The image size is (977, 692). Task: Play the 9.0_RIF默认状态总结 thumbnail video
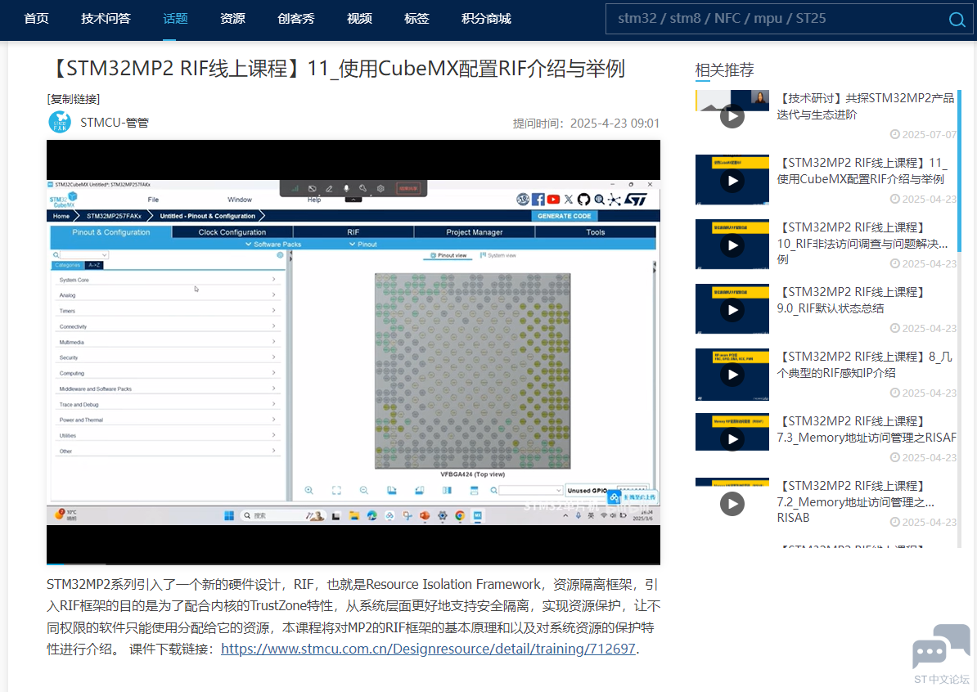[x=732, y=309]
